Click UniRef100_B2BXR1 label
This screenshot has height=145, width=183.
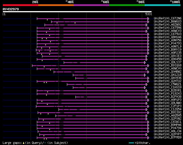tap(168, 91)
